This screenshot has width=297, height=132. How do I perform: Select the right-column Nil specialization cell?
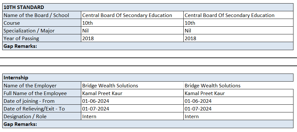[x=188, y=31]
